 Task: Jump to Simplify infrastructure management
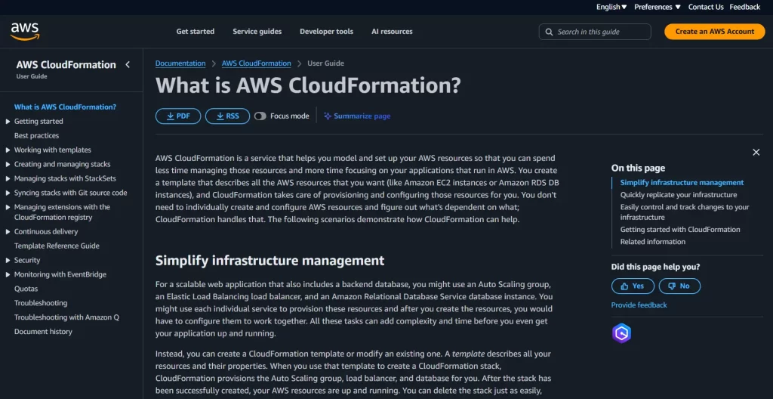pyautogui.click(x=682, y=183)
